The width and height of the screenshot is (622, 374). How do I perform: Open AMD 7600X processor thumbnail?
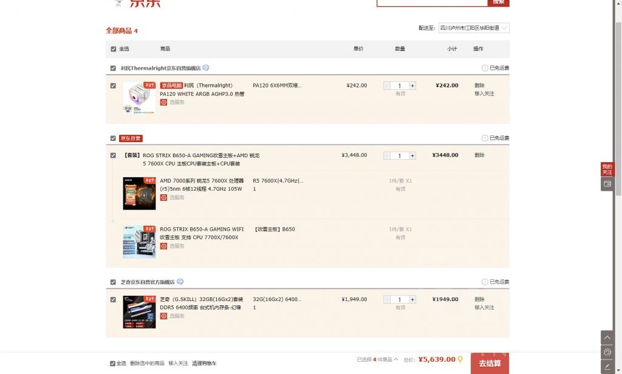139,194
